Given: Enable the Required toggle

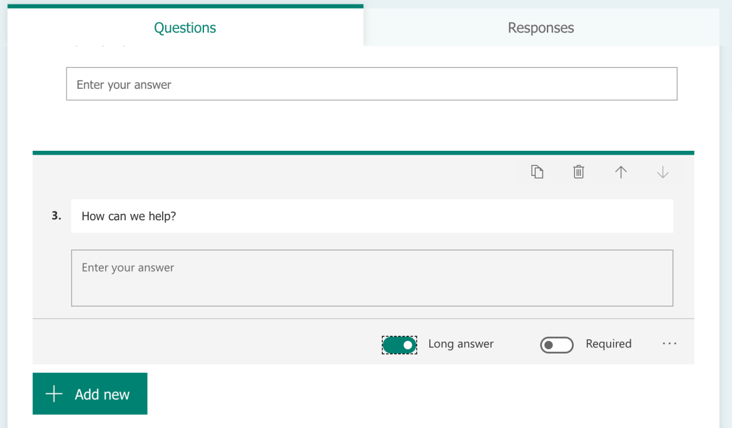Looking at the screenshot, I should coord(557,345).
